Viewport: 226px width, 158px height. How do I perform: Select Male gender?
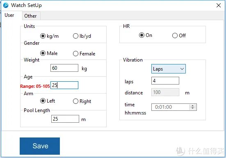coord(49,53)
